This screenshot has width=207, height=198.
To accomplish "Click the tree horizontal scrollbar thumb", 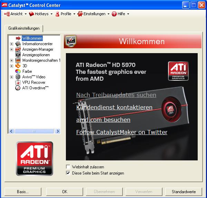I will (x=34, y=131).
